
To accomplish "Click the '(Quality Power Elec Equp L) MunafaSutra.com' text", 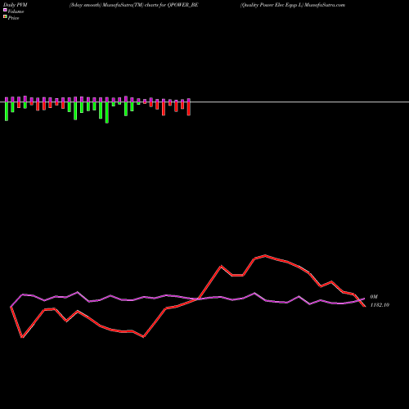I will (x=293, y=5).
